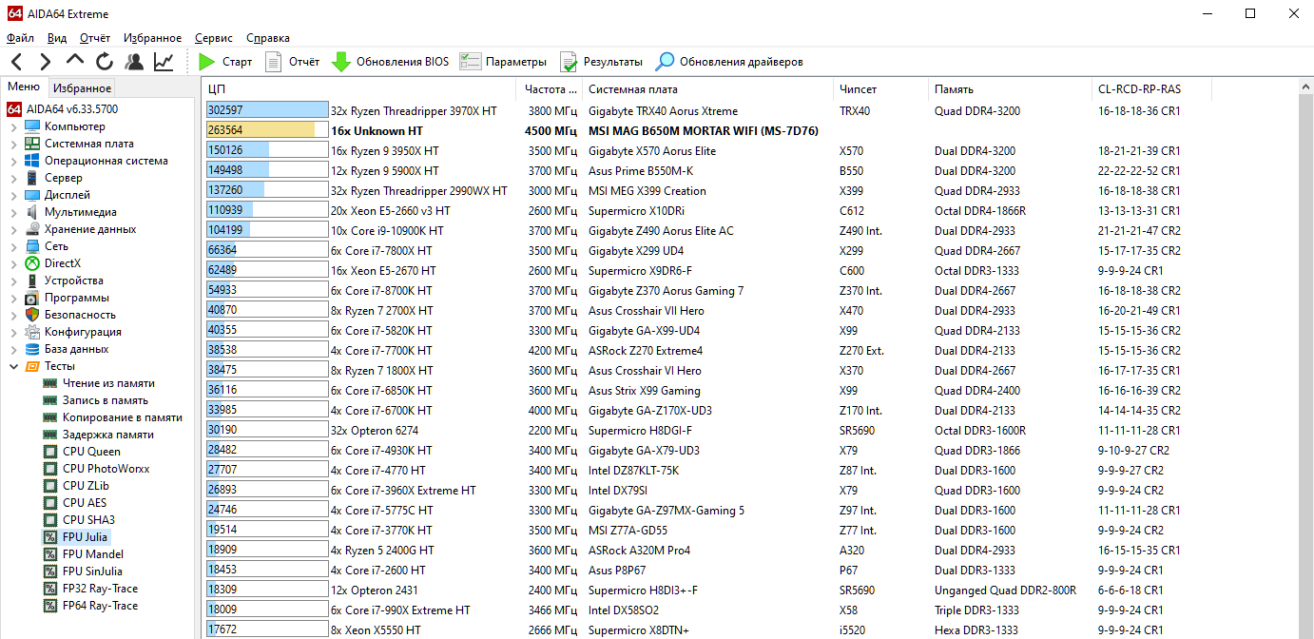
Task: Open the Сервис menu
Action: pos(214,38)
